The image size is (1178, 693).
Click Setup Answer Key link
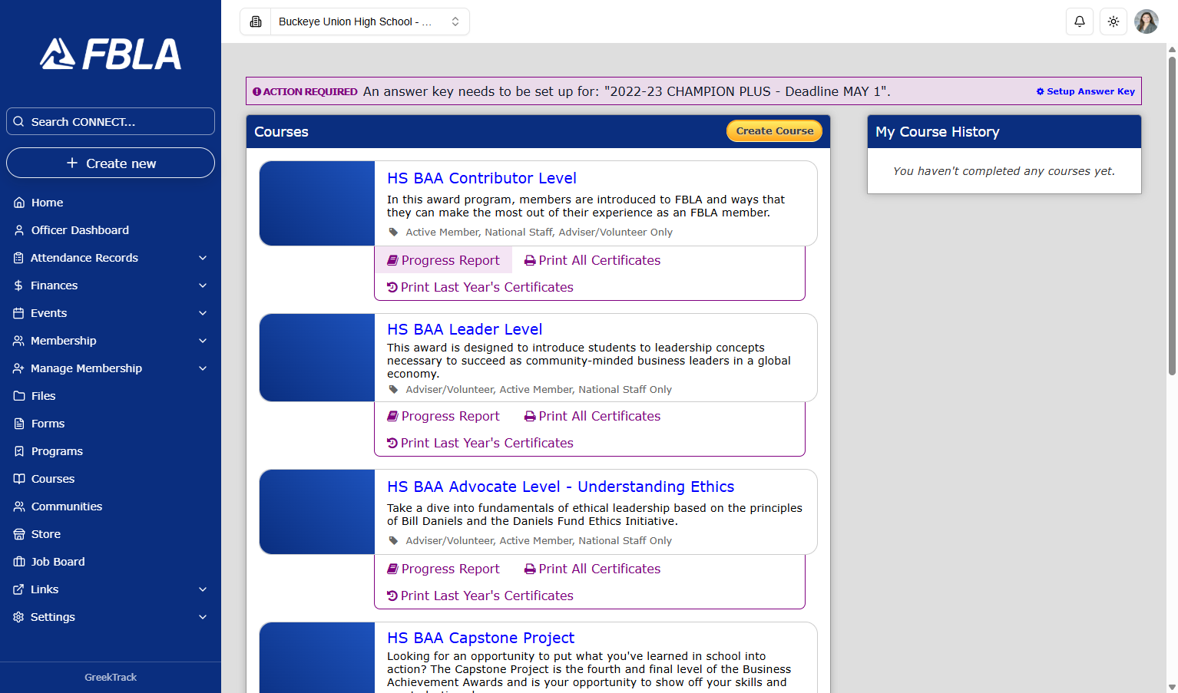click(x=1085, y=91)
